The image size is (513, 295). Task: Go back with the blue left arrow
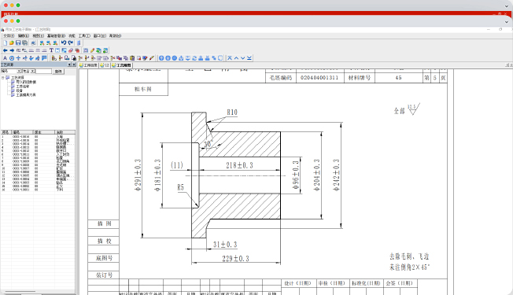(x=6, y=50)
